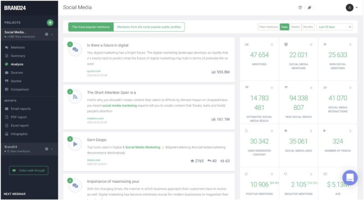Open the Last 30 days dropdown
Viewport: 364px width, 200px height.
[x=334, y=27]
